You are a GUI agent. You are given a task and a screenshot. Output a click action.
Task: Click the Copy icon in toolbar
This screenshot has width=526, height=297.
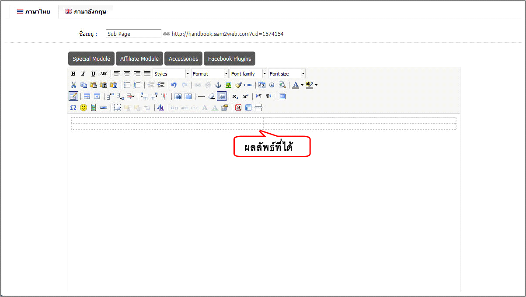tap(84, 85)
